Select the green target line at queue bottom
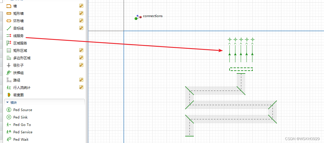This screenshot has height=143, width=324. coord(189,136)
